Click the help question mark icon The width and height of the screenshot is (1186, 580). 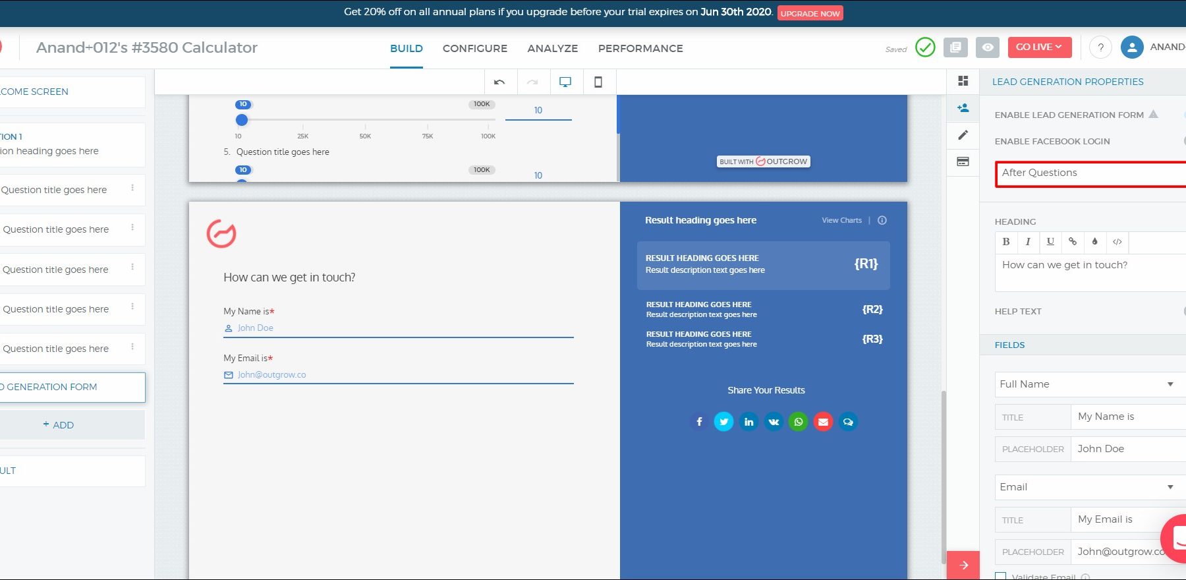[1100, 47]
